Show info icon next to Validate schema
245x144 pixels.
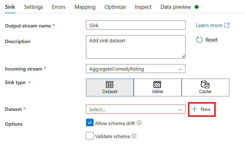[x=134, y=136]
